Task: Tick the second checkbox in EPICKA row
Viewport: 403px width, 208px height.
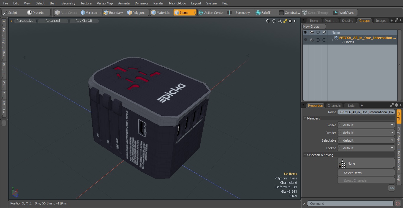Action: pyautogui.click(x=324, y=40)
